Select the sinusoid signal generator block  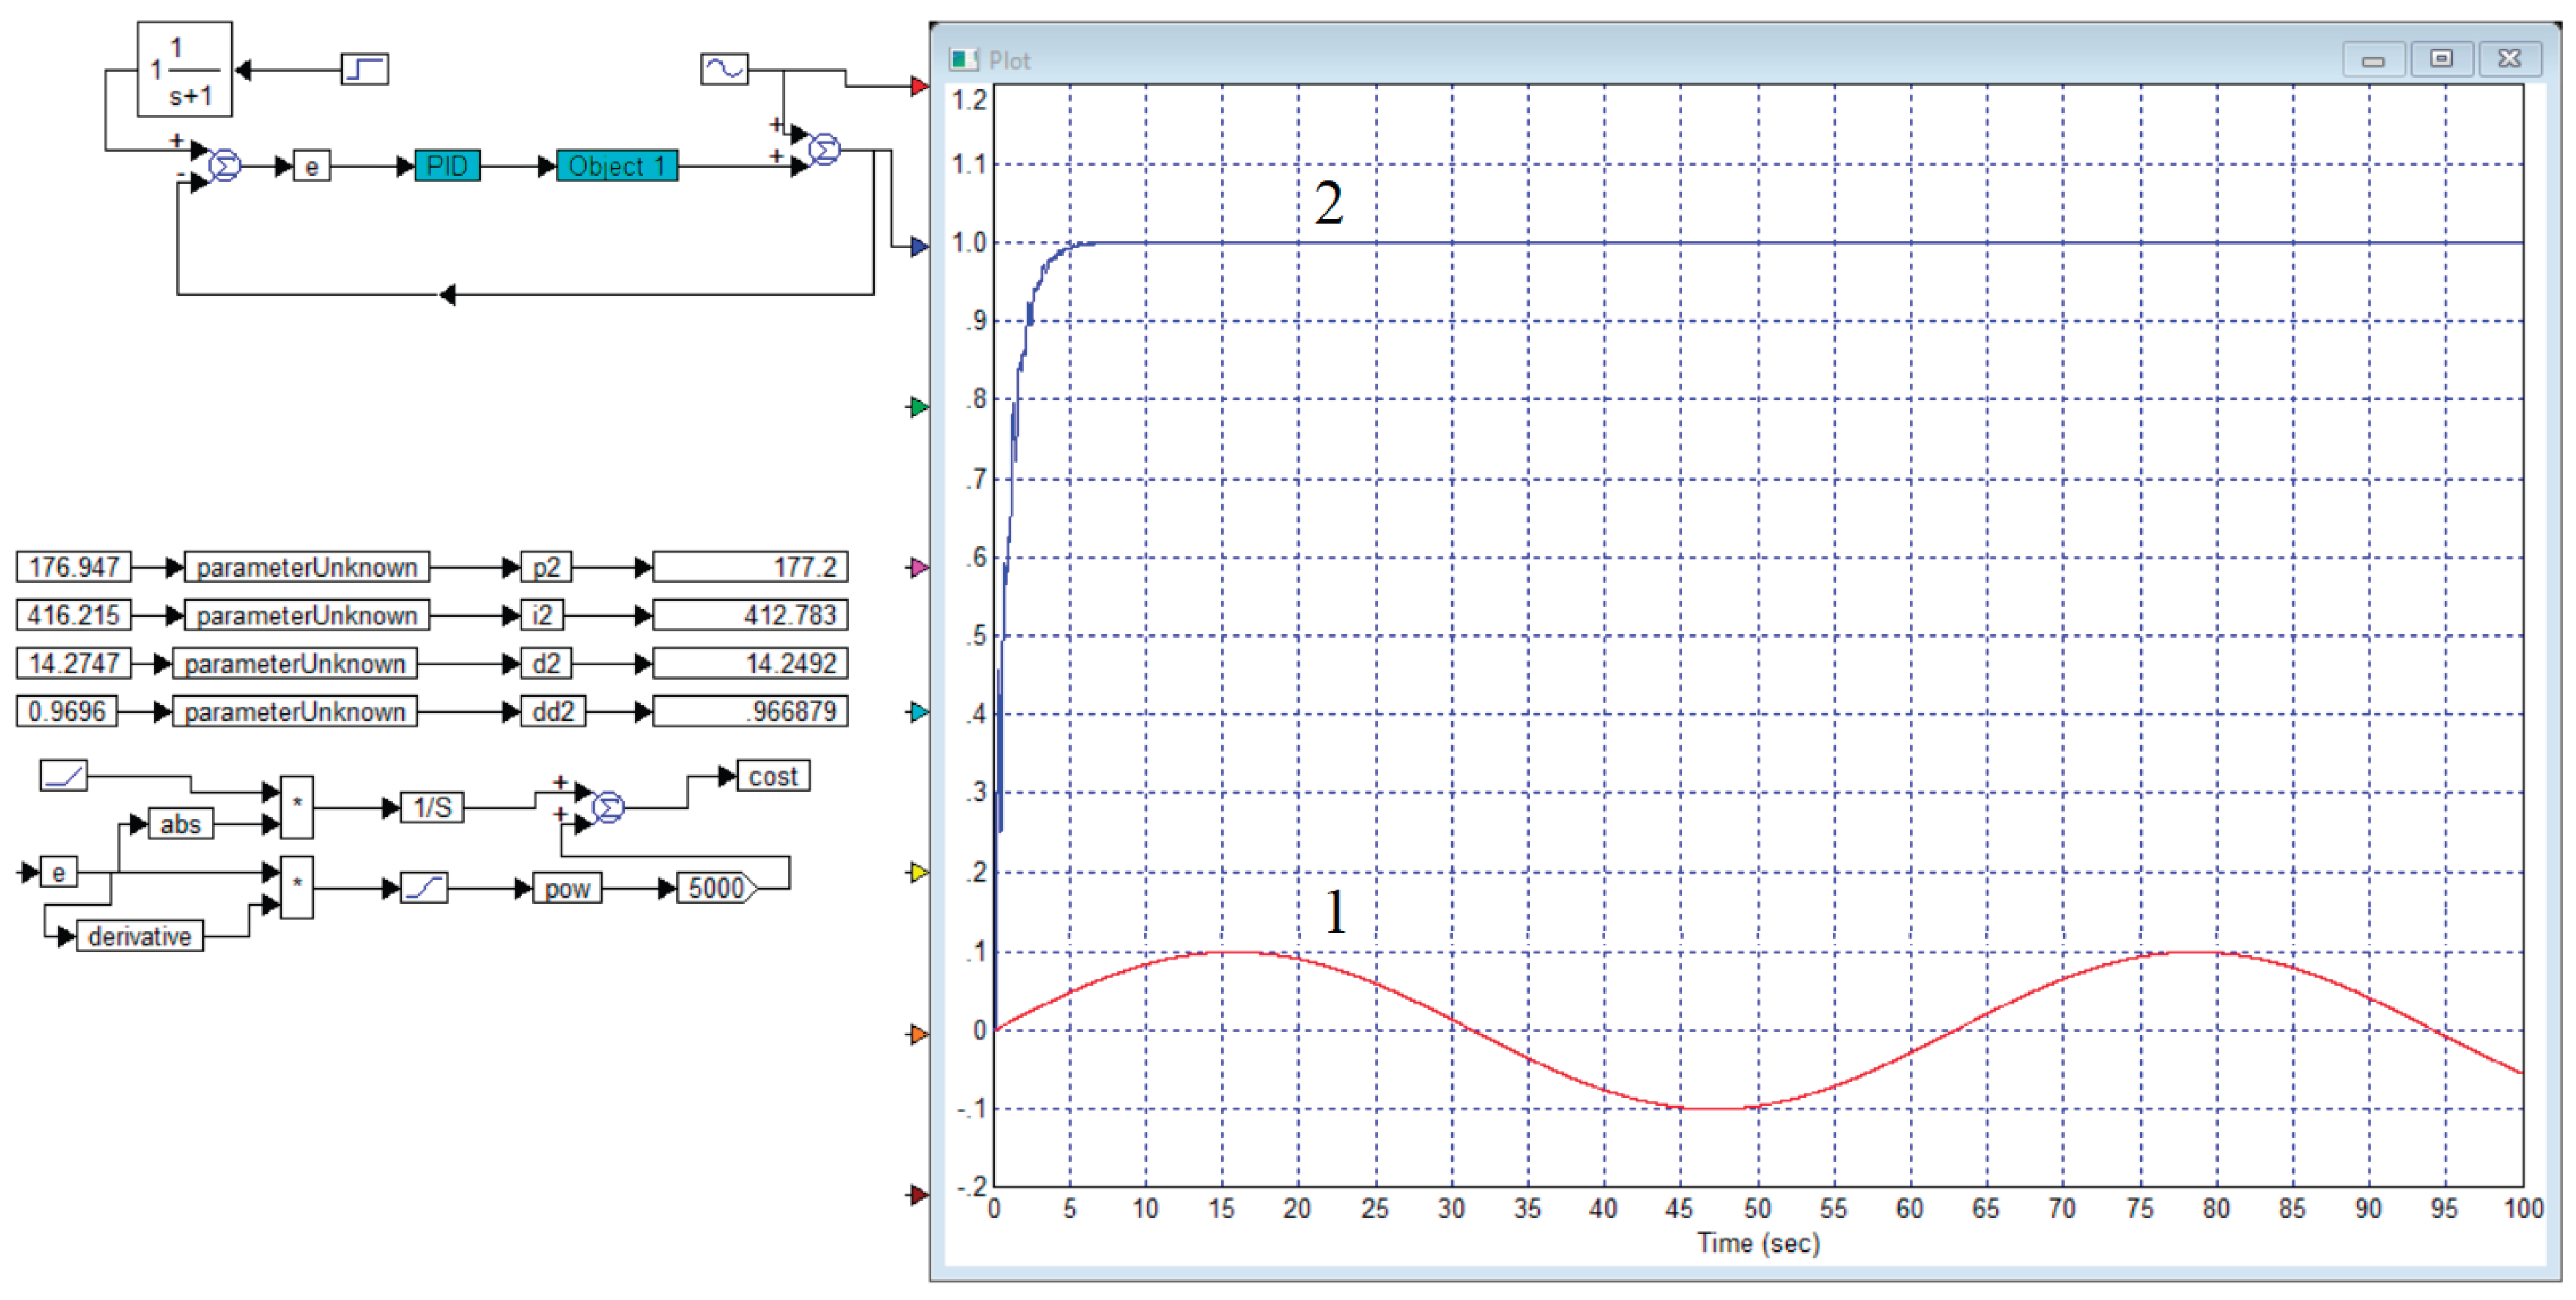tap(724, 69)
